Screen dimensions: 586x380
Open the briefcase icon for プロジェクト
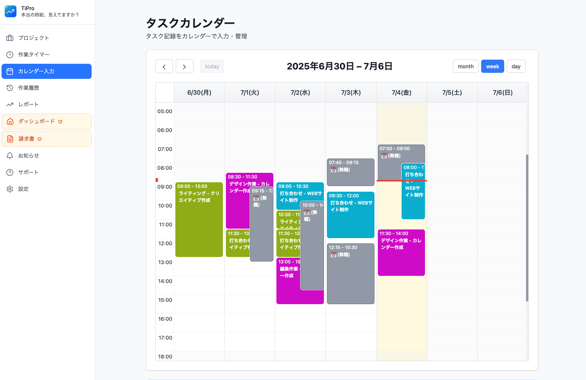click(10, 38)
